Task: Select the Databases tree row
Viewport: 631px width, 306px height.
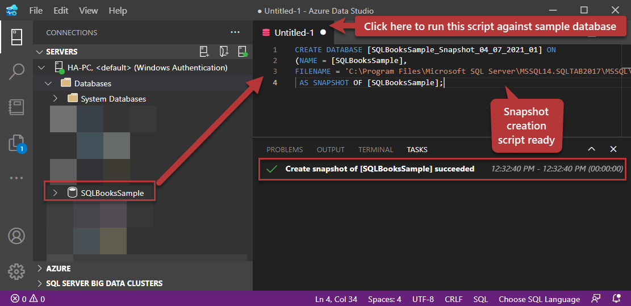Action: (143, 83)
